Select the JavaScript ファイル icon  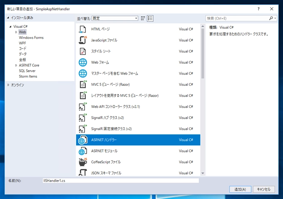tap(83, 40)
